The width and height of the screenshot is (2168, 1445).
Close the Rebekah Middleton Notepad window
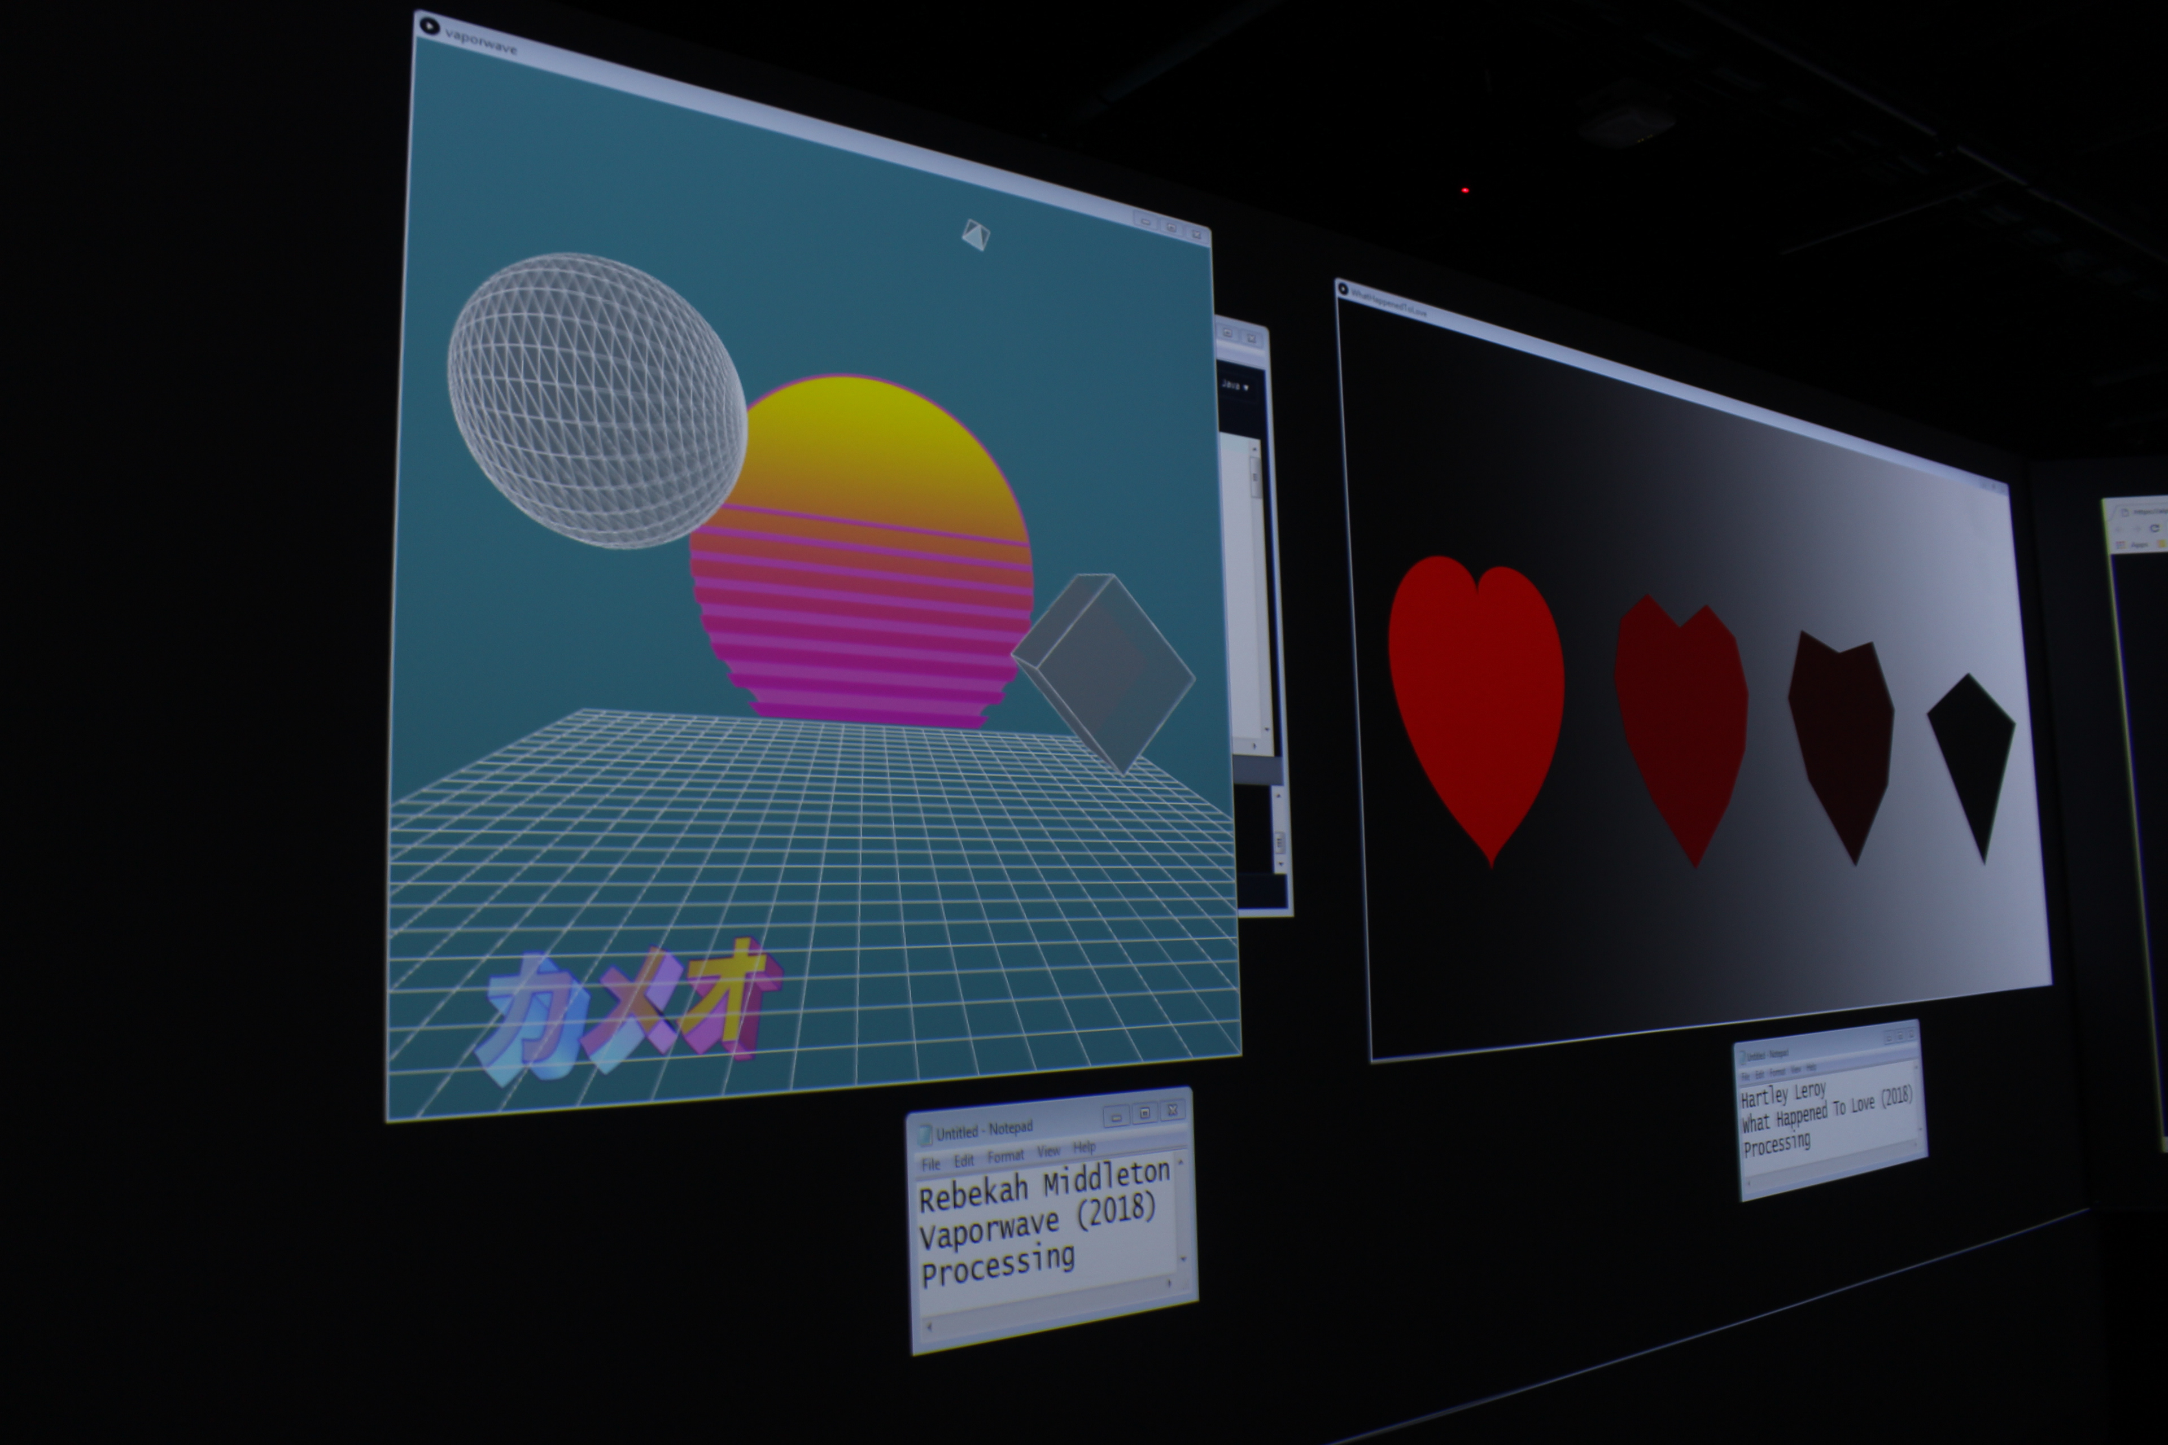pyautogui.click(x=1173, y=1110)
